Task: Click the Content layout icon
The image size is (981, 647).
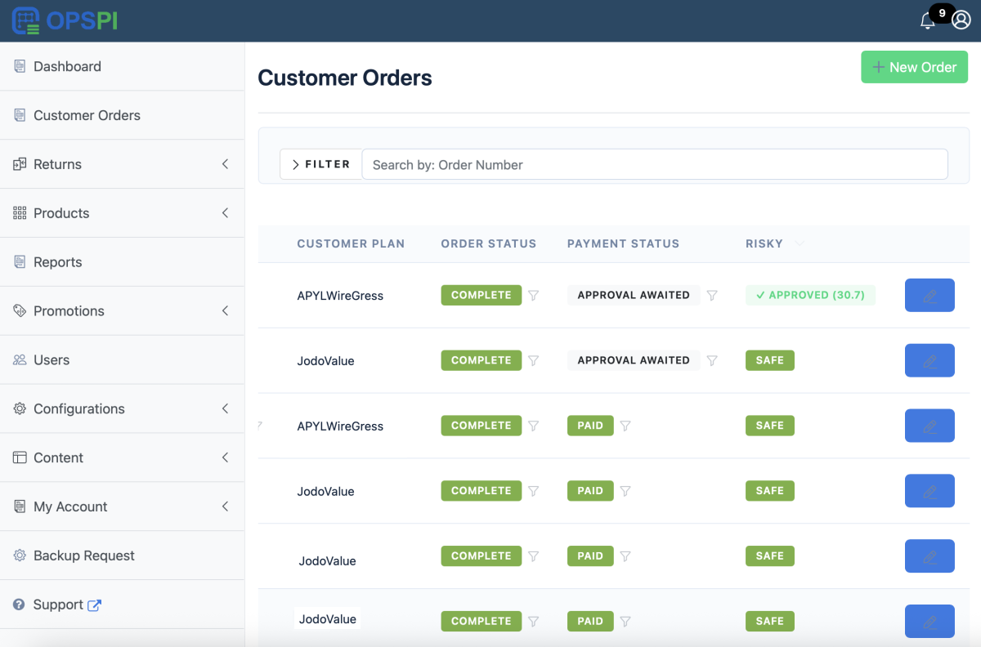Action: point(20,458)
